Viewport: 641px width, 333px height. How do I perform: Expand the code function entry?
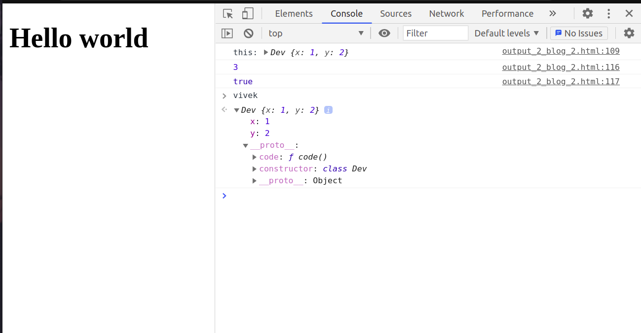pos(255,157)
